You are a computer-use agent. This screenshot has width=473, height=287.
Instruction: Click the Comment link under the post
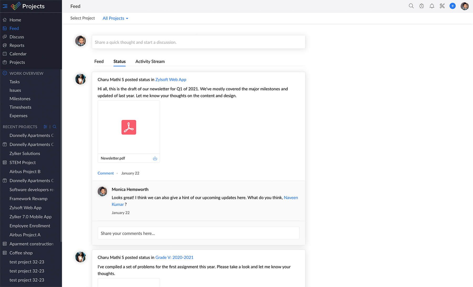tap(106, 173)
